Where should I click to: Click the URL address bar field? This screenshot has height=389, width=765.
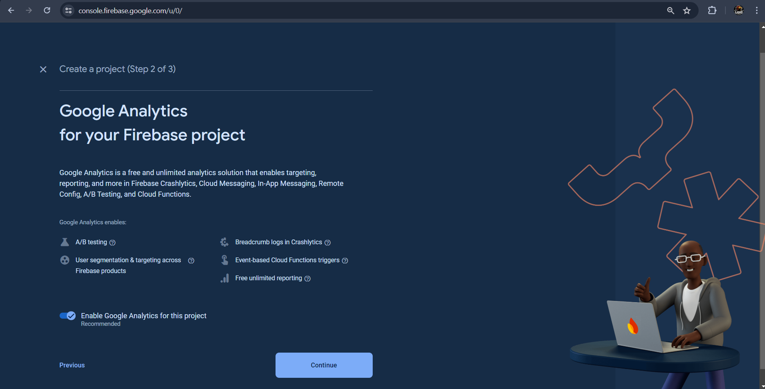coord(360,11)
